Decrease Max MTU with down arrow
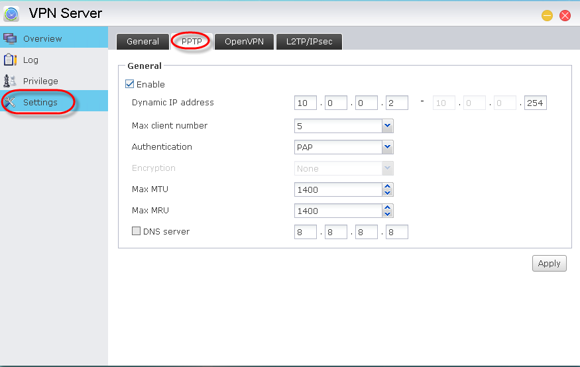Viewport: 580px width, 367px height. 387,193
